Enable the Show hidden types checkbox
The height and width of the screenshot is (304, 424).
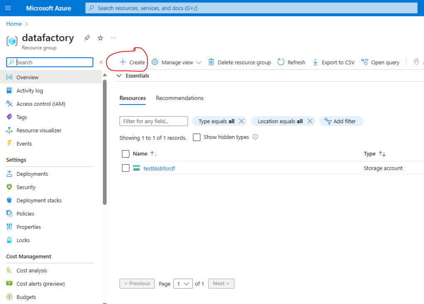196,137
